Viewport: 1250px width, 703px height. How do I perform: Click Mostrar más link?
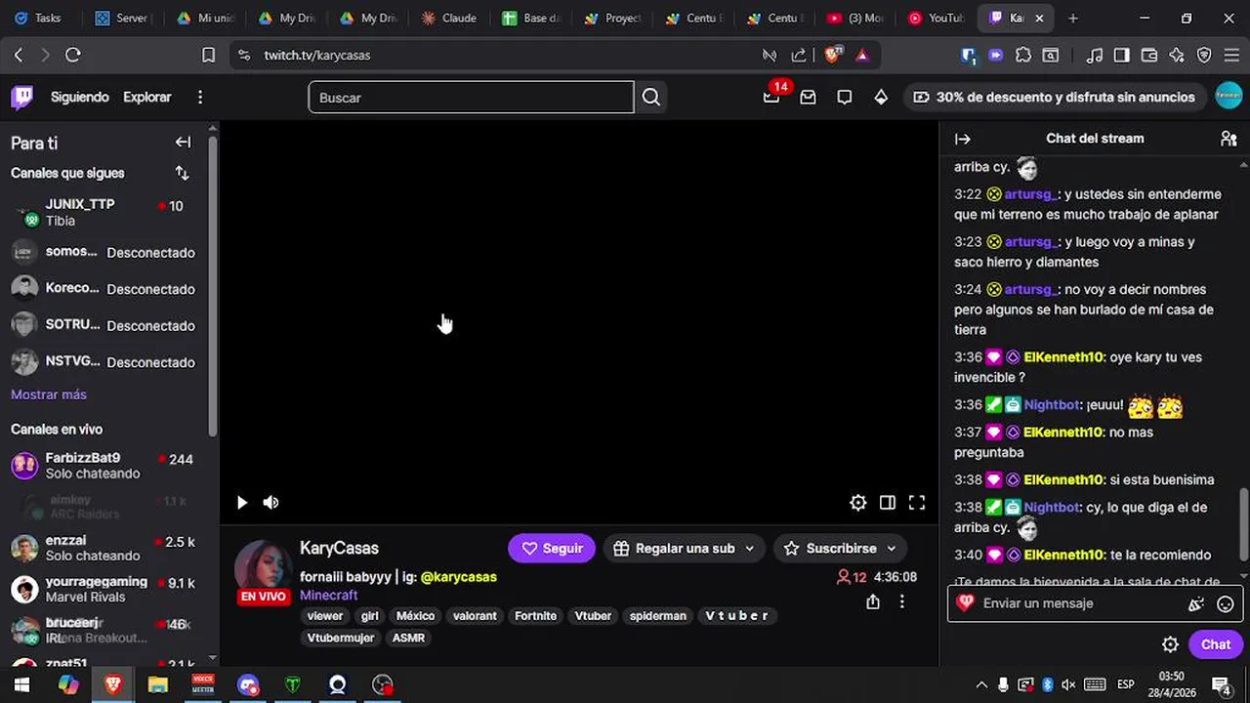coord(49,394)
